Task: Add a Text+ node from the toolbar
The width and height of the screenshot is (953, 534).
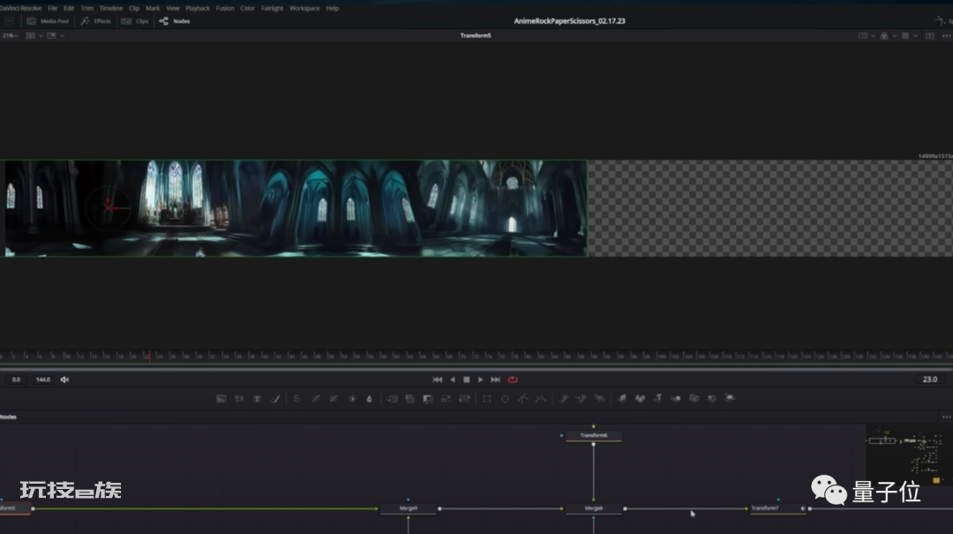Action: pos(257,398)
